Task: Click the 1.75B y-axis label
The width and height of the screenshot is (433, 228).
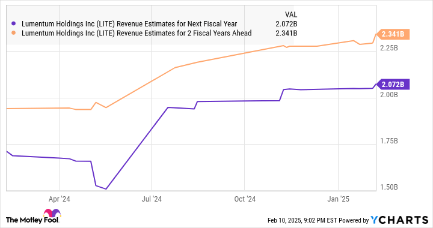Action: (x=389, y=141)
